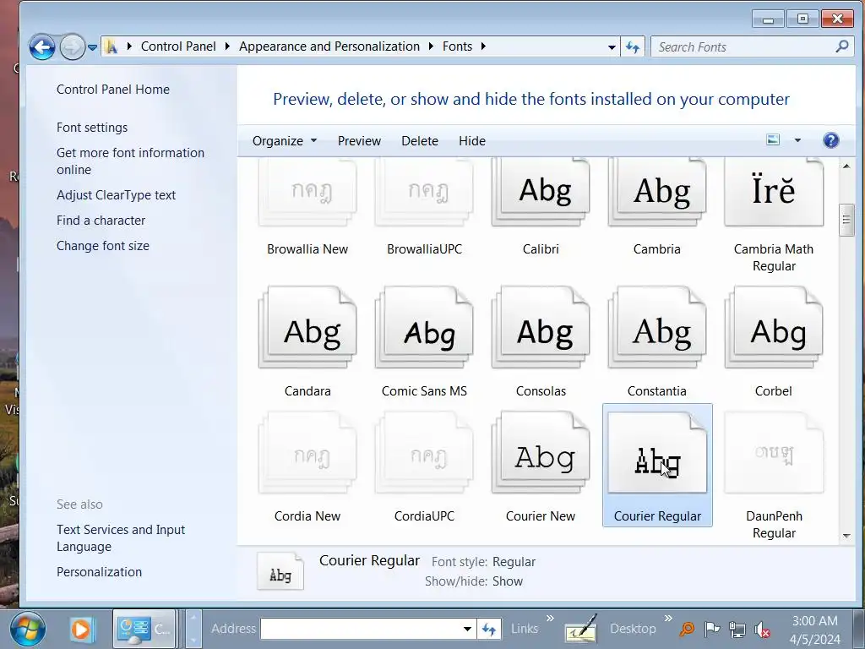Screen dimensions: 865x649
Task: Open Adjust ClearType text
Action: tap(116, 195)
